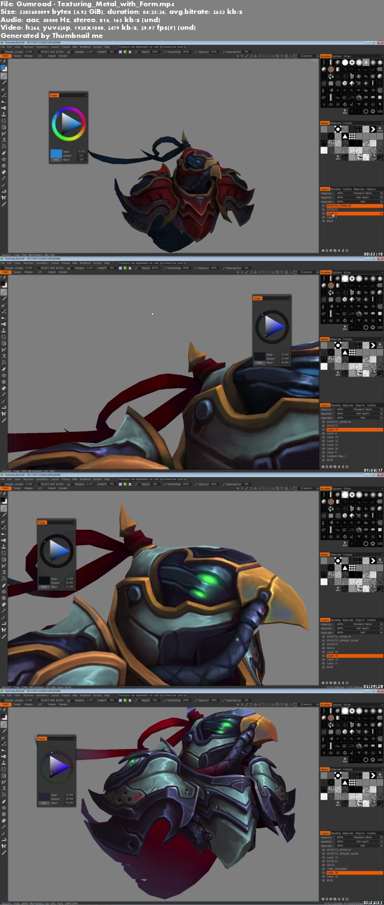Select the Text tool in 00:53:10 frame toolbar
The image size is (384, 905).
pyautogui.click(x=4, y=140)
